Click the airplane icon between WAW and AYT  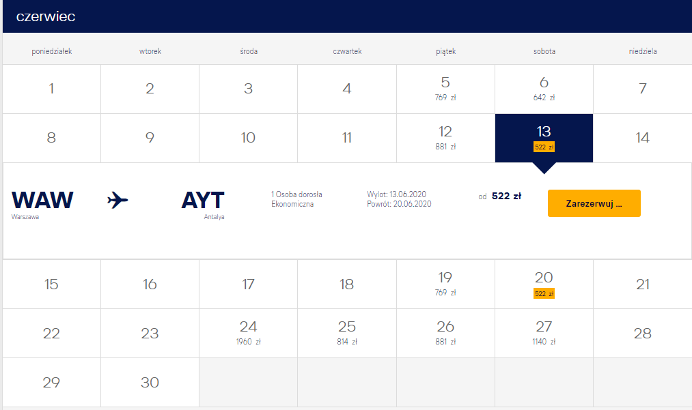(x=117, y=200)
